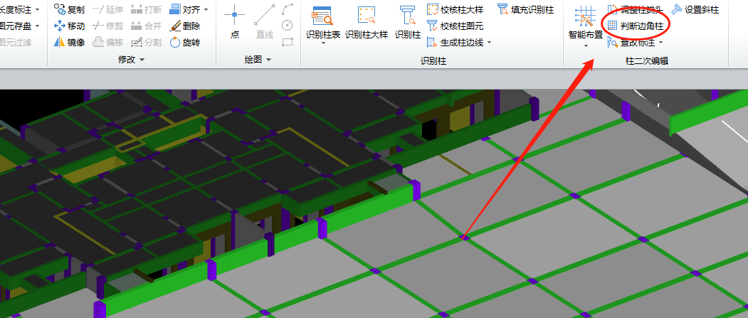Select the 点 (Point) drawing tool
The width and height of the screenshot is (748, 318).
pos(235,22)
